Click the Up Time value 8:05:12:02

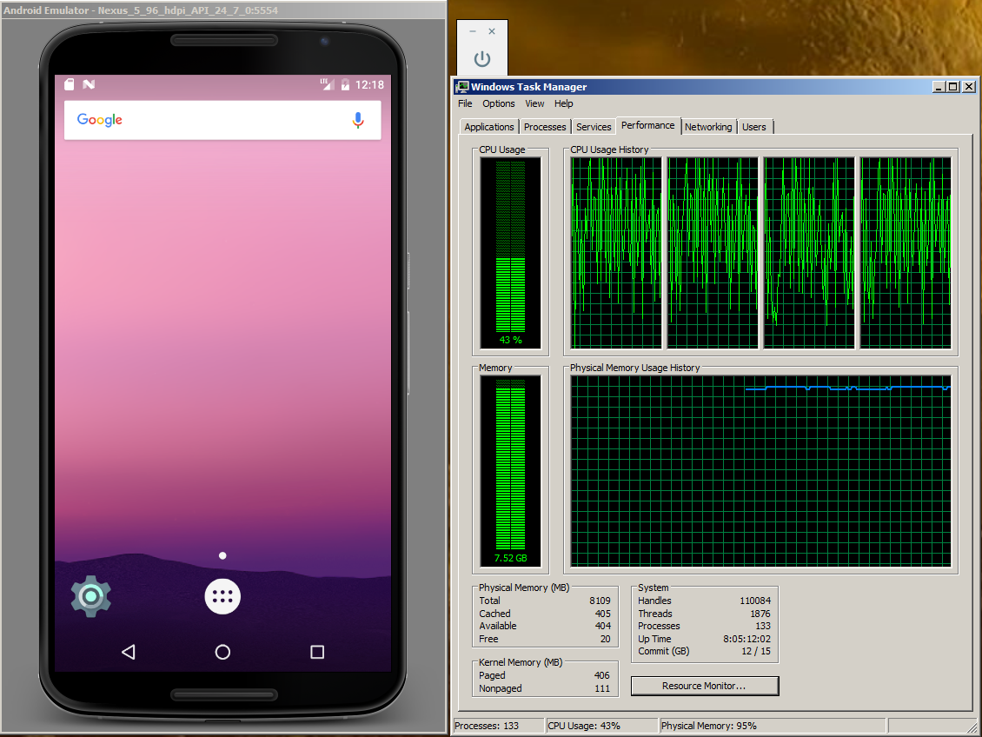click(747, 639)
